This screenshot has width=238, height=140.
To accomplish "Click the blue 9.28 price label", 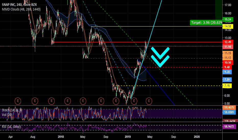I will click(x=227, y=72).
